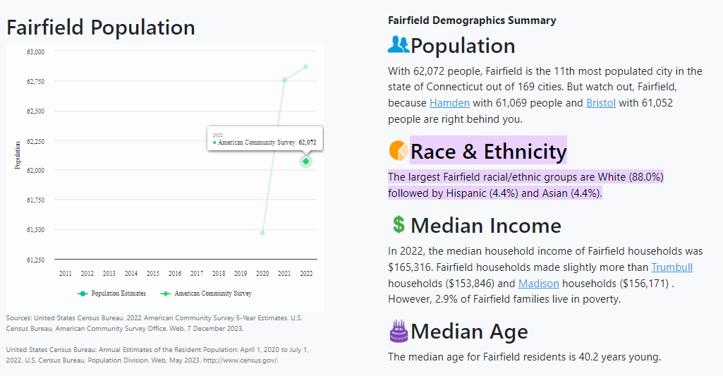The image size is (723, 376).
Task: Select the 2021 Population Estimates data point
Action: (x=284, y=80)
